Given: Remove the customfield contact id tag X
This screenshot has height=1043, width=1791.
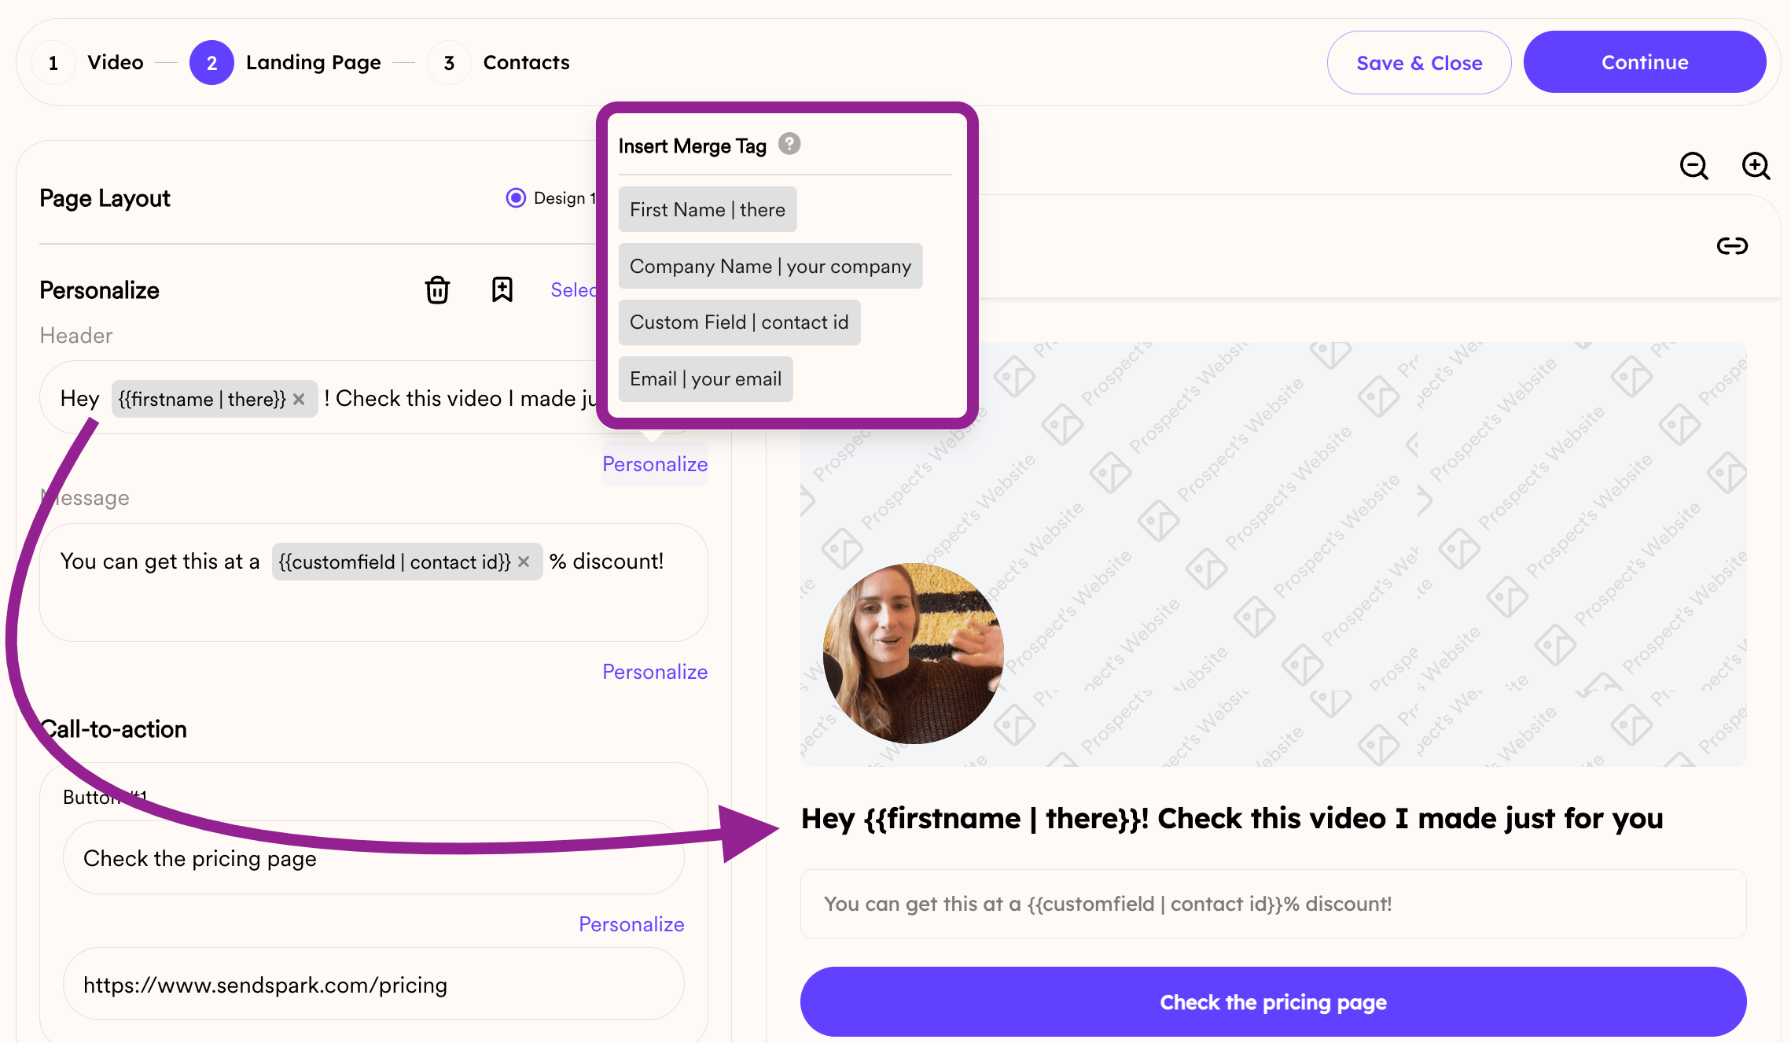Looking at the screenshot, I should [x=524, y=562].
